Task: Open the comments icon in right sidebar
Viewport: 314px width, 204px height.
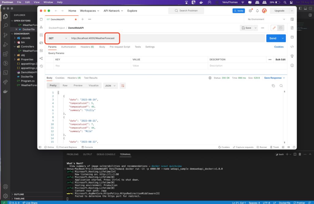Action: [x=292, y=37]
